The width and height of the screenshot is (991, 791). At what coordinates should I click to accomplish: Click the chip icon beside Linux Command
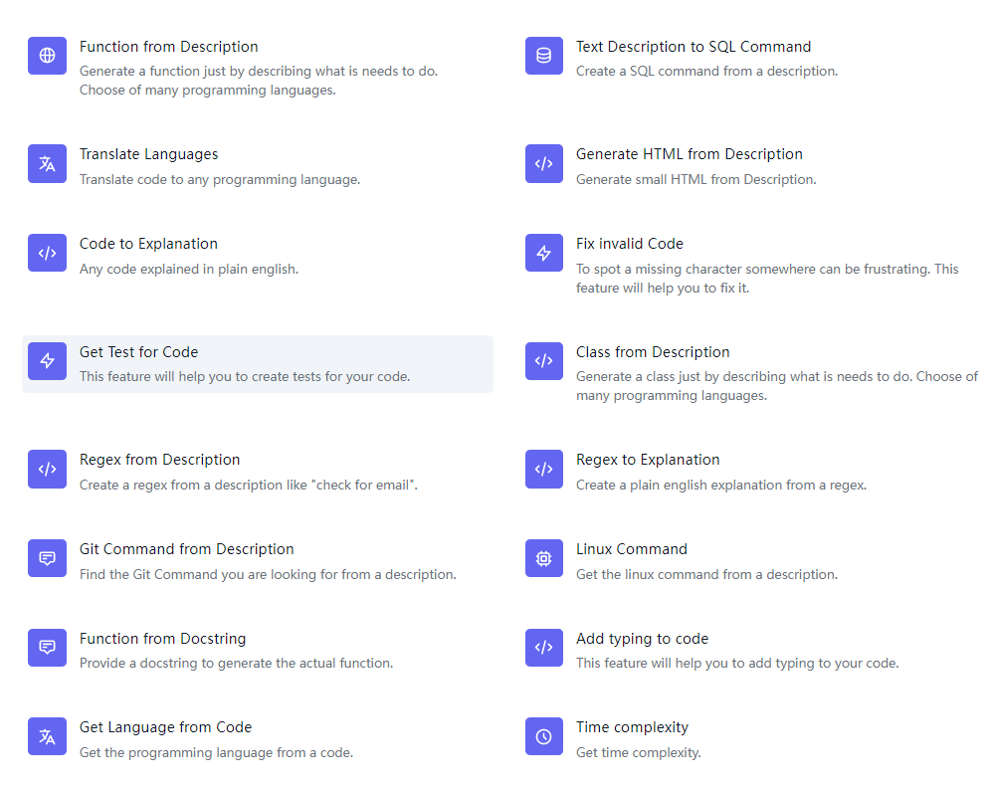click(x=543, y=559)
